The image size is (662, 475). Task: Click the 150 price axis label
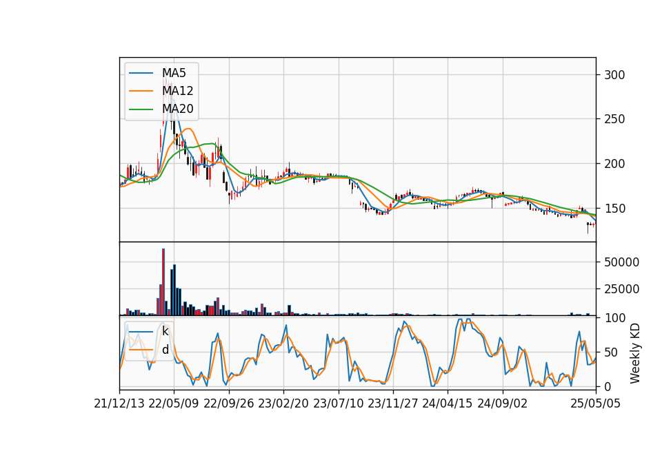tap(614, 209)
